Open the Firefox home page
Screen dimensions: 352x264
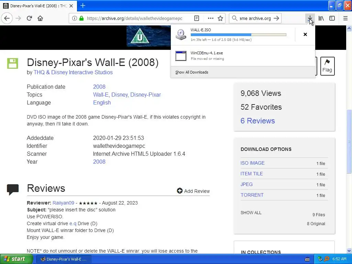tap(40, 18)
